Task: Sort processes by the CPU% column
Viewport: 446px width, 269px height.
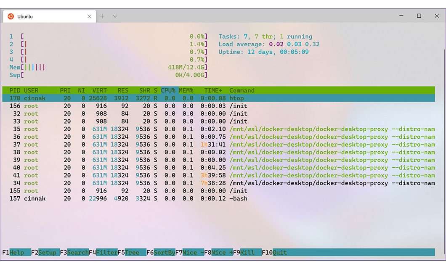Action: 168,90
